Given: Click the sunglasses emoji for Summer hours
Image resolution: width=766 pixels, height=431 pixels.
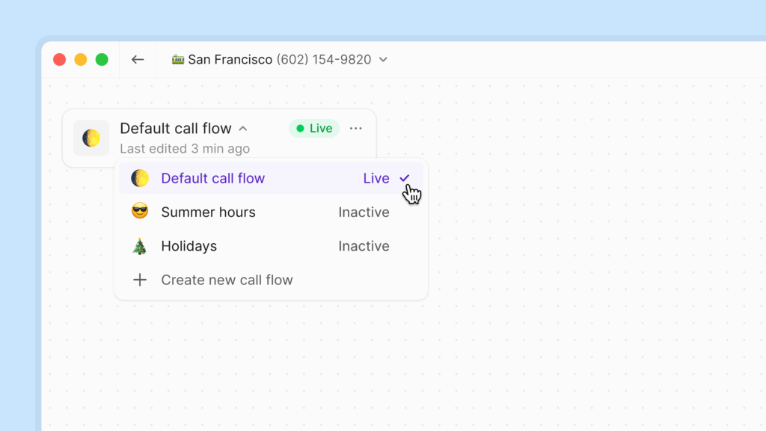Looking at the screenshot, I should (x=140, y=213).
